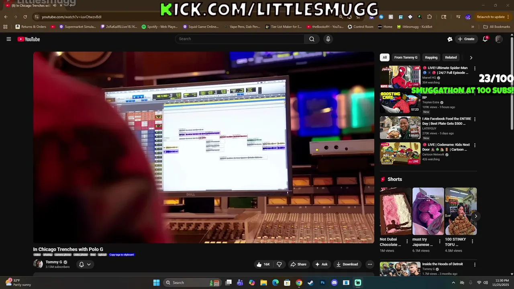The width and height of the screenshot is (514, 289).
Task: Open Microsoft Store from the taskbar
Action: point(287,283)
